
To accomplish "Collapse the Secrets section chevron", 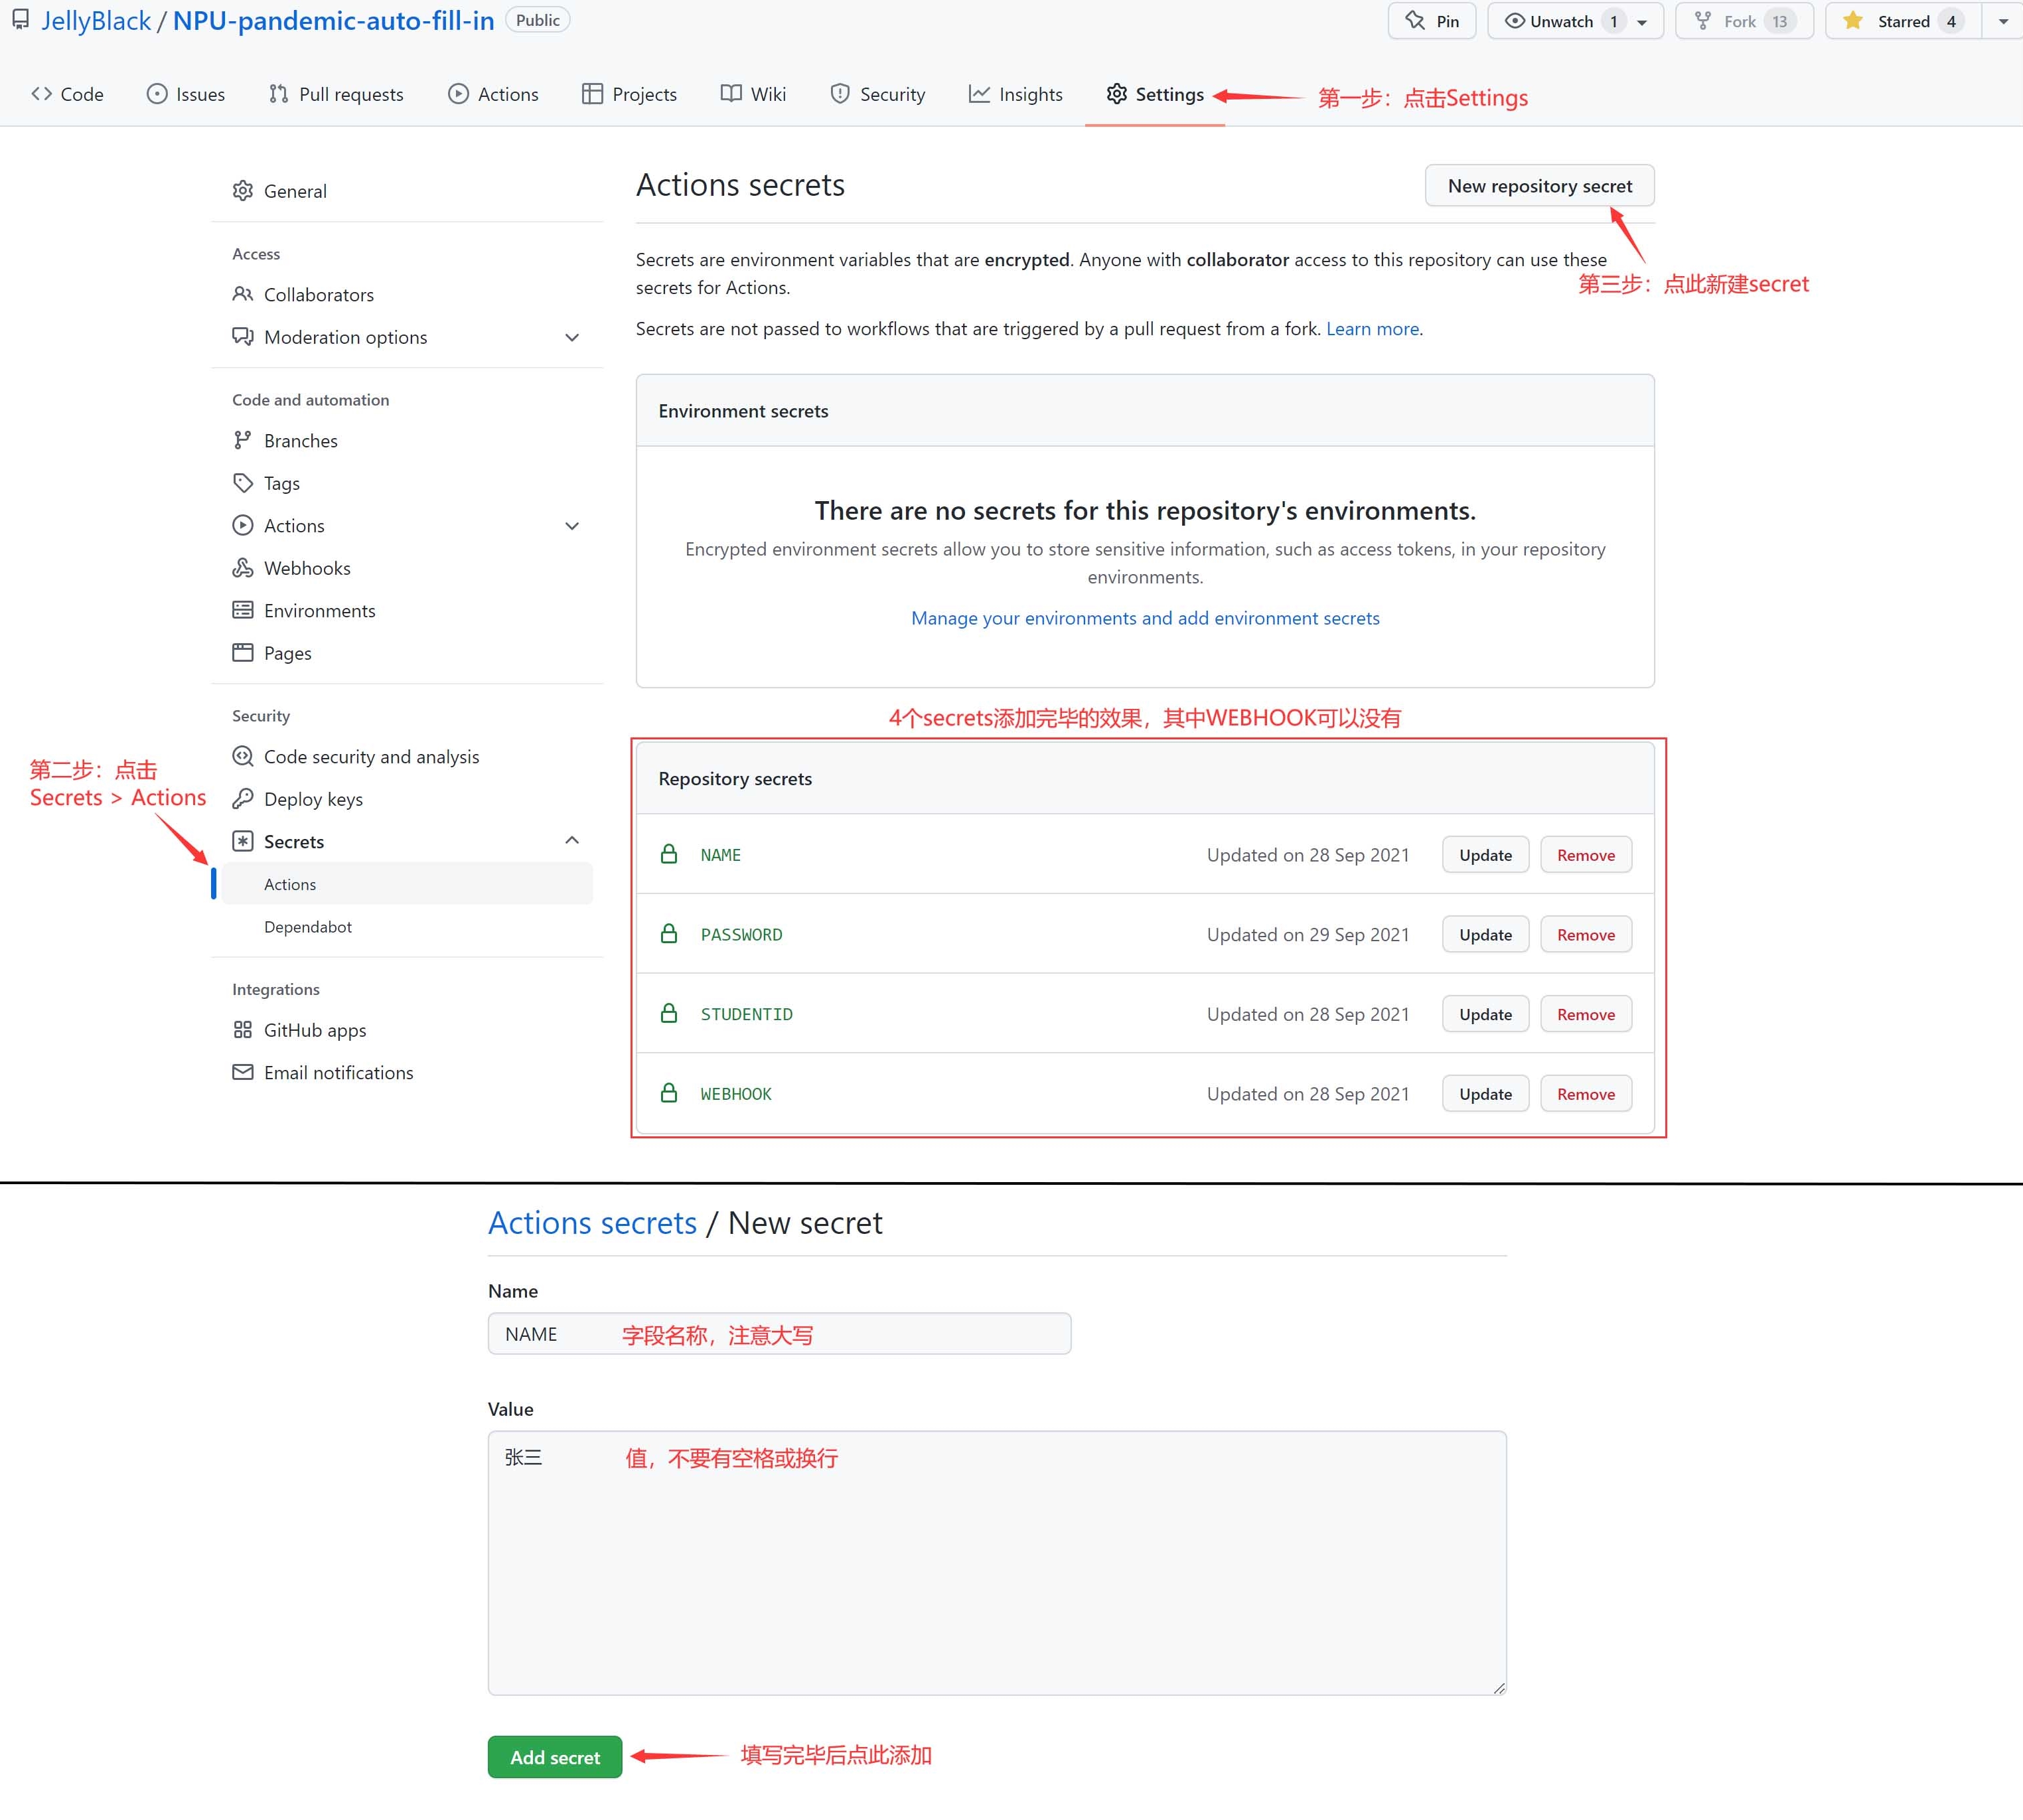I will tap(572, 841).
